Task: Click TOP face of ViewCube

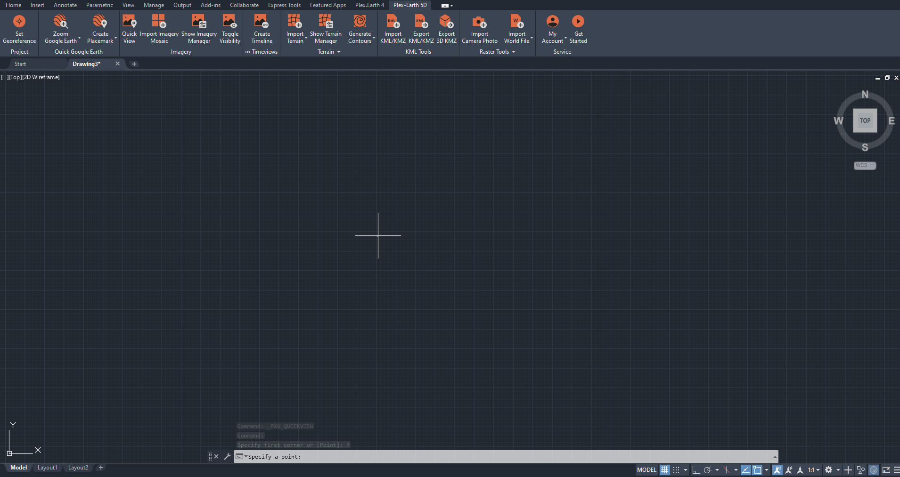Action: 865,121
